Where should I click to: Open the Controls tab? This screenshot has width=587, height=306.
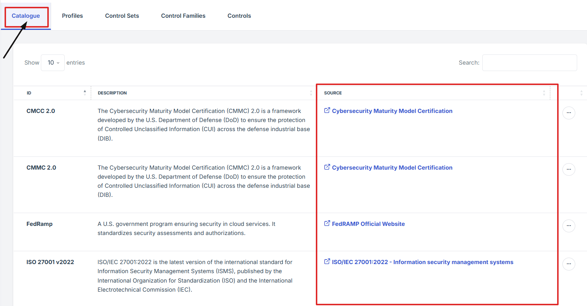[x=239, y=16]
